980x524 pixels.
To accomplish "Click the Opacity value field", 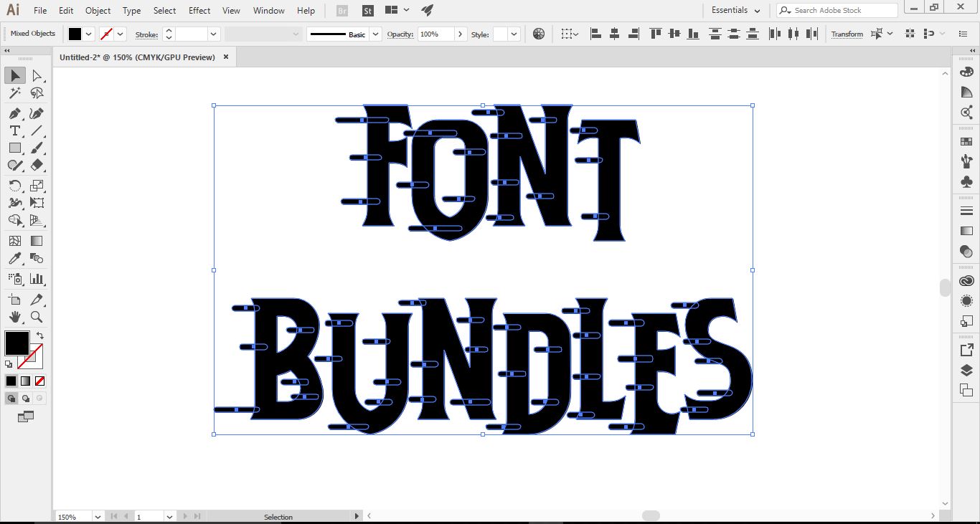I will (436, 34).
